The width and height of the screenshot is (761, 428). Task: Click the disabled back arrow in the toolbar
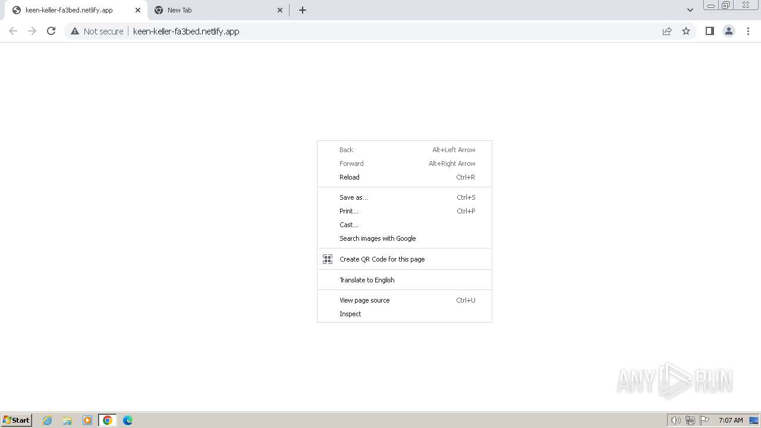pyautogui.click(x=13, y=31)
